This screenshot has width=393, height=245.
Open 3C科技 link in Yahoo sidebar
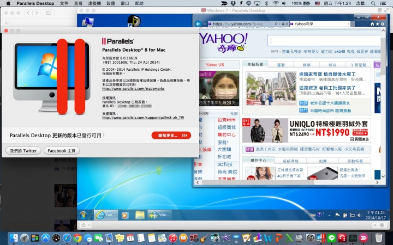225,164
